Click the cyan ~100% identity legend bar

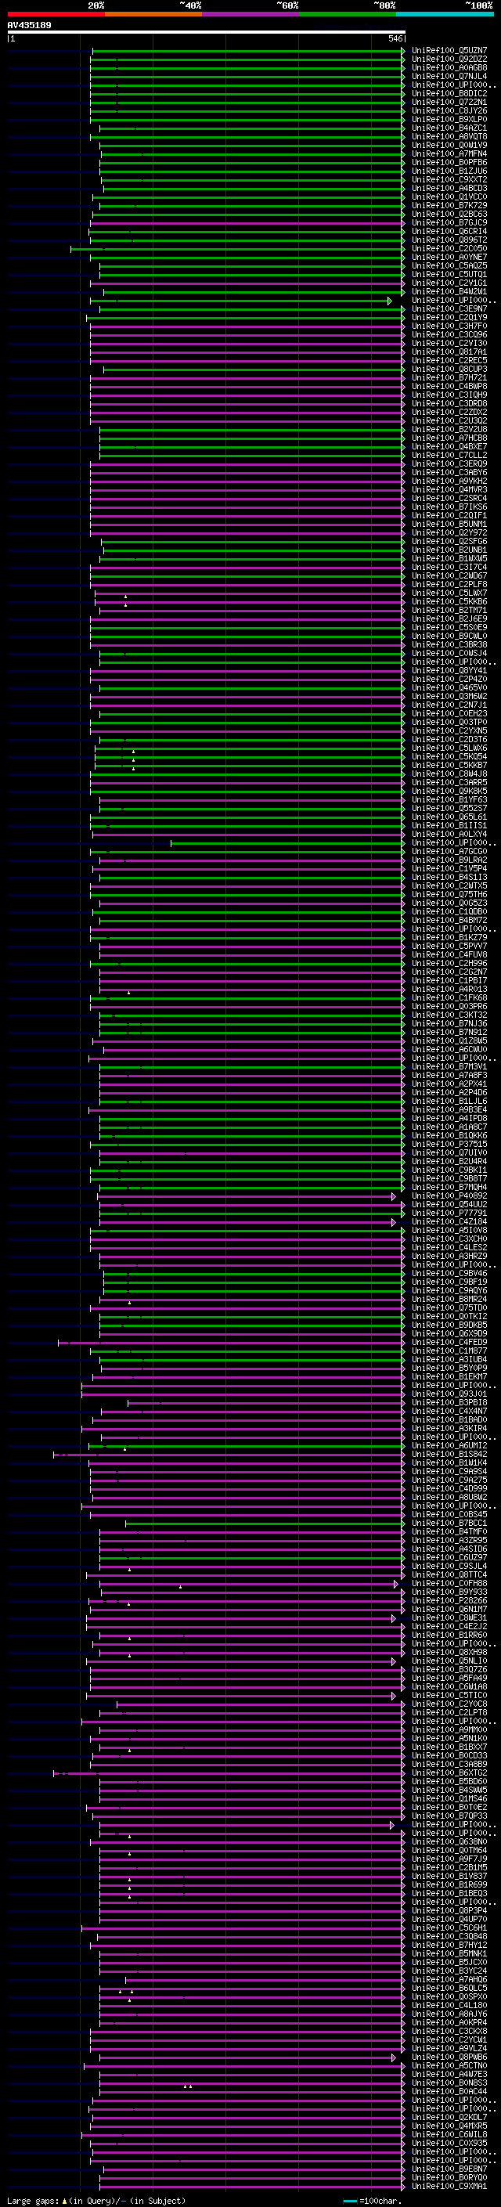[x=445, y=14]
